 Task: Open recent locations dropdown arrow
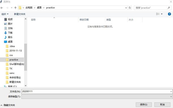11,8
